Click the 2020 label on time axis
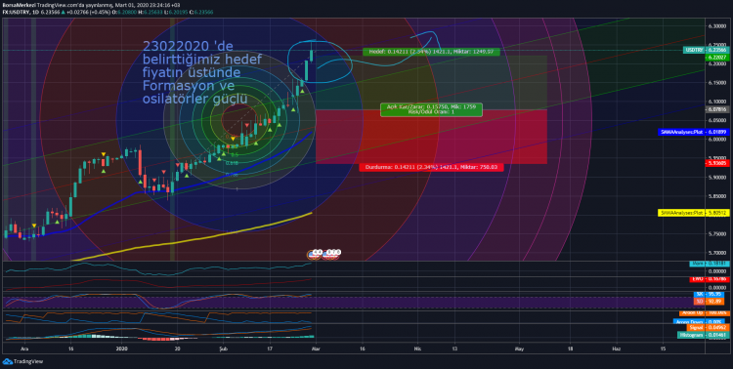Screen dimensions: 733x369 pyautogui.click(x=121, y=348)
